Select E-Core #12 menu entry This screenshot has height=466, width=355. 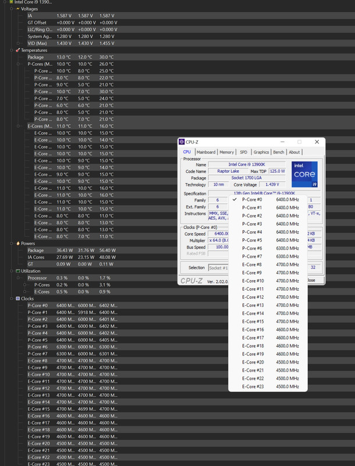pos(268,297)
